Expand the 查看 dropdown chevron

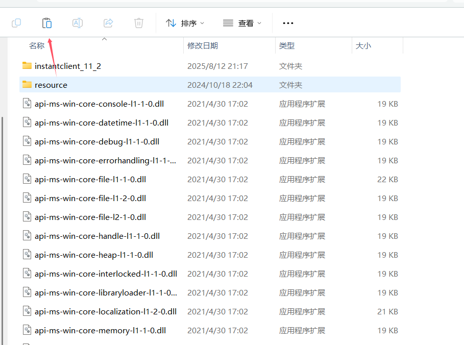[259, 22]
